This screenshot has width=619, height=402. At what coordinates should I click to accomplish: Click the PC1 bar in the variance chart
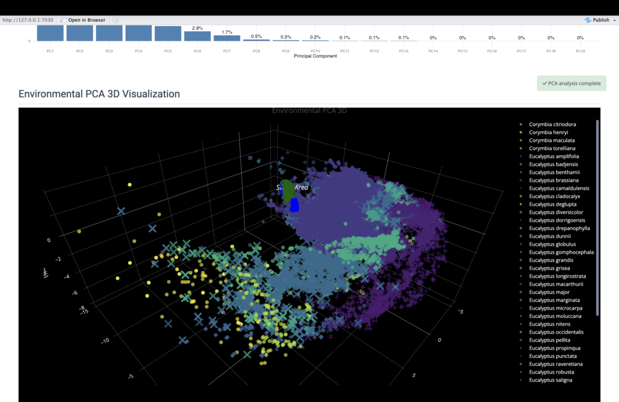coord(50,33)
